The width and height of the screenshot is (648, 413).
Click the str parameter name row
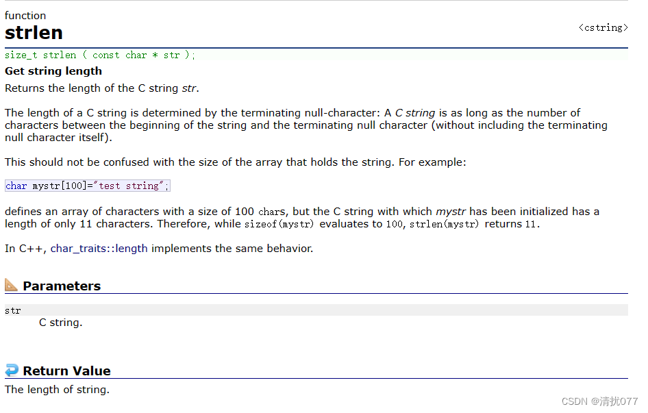316,310
